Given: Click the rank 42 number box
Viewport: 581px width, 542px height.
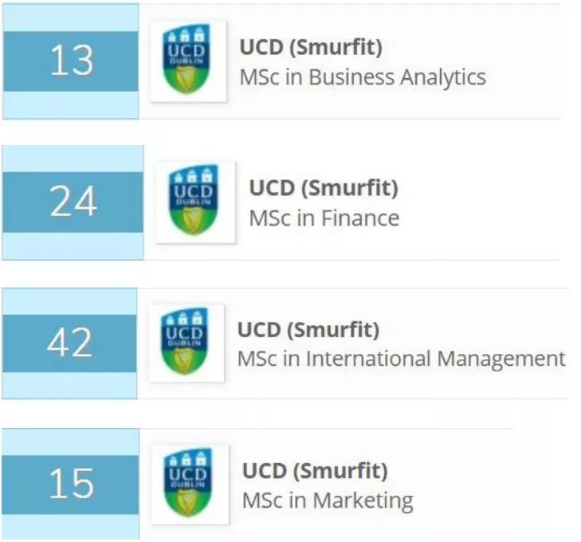Looking at the screenshot, I should click(69, 343).
